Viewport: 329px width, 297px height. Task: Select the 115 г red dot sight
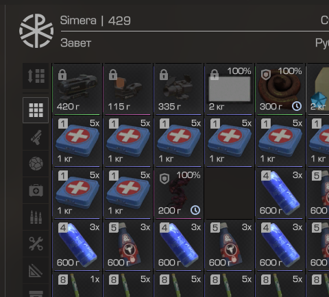(127, 89)
